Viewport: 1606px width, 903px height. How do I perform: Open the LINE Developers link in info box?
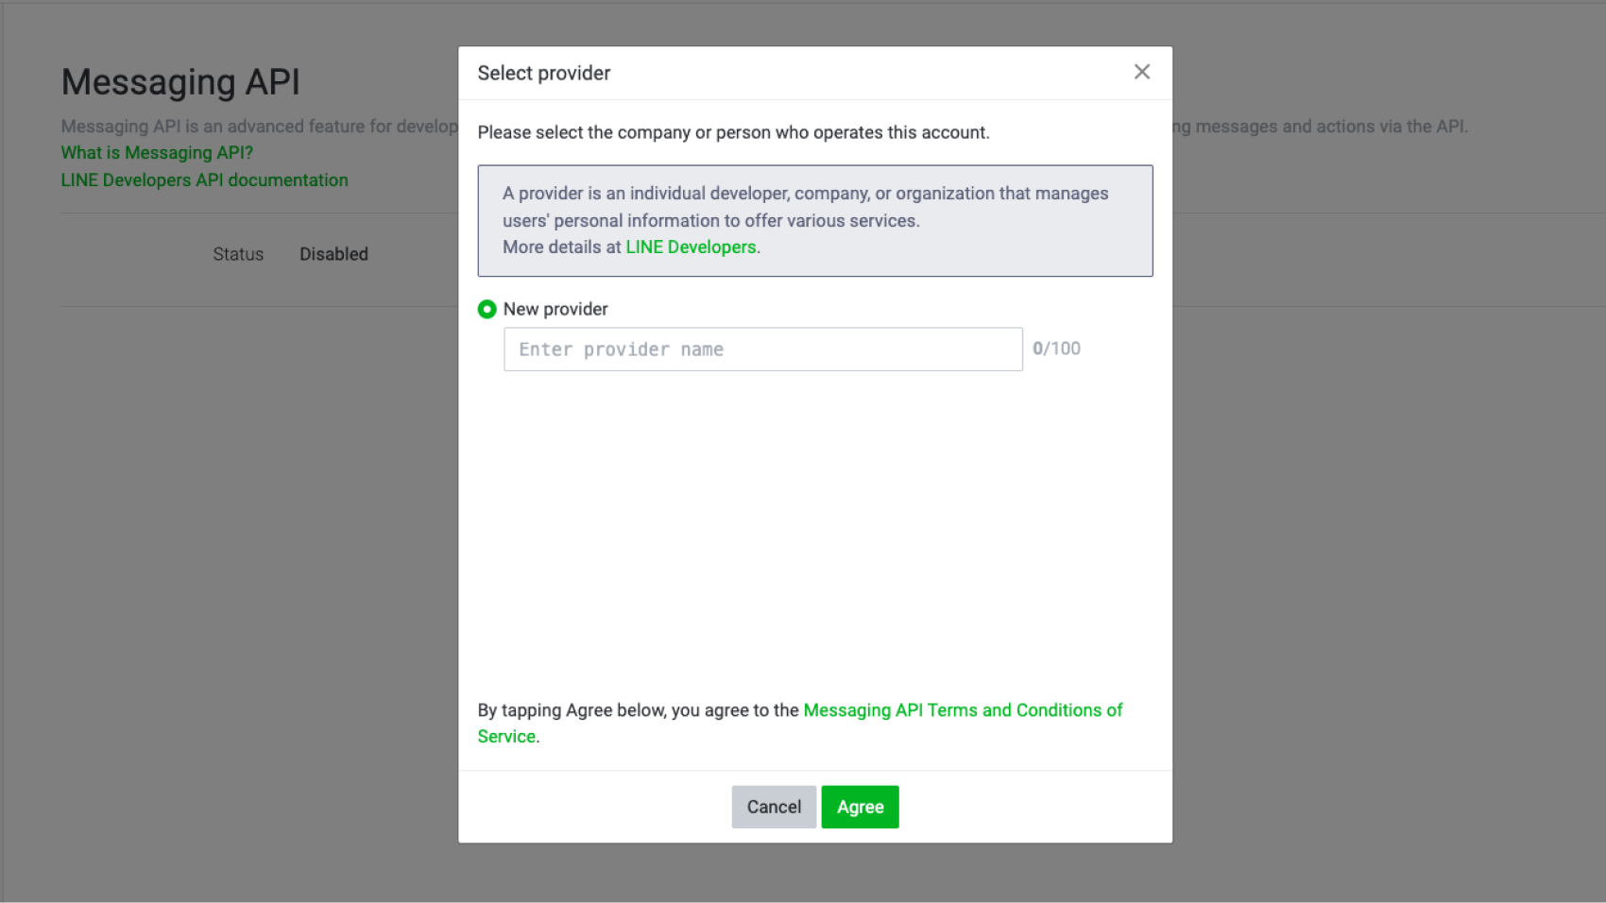tap(691, 247)
